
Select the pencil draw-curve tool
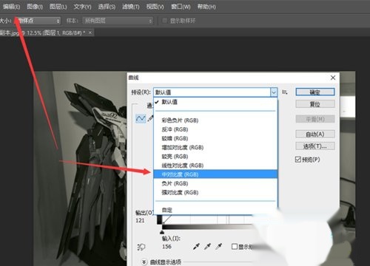150,118
